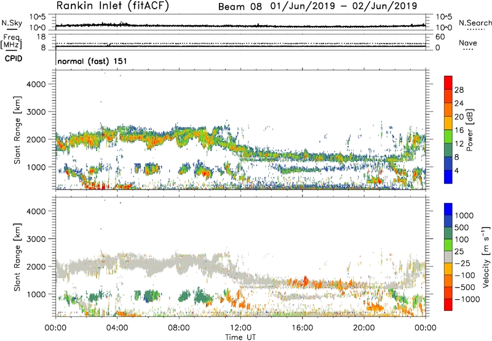Click the power panel 'Slant Range [km]' label
The width and height of the screenshot is (492, 341).
pyautogui.click(x=17, y=130)
